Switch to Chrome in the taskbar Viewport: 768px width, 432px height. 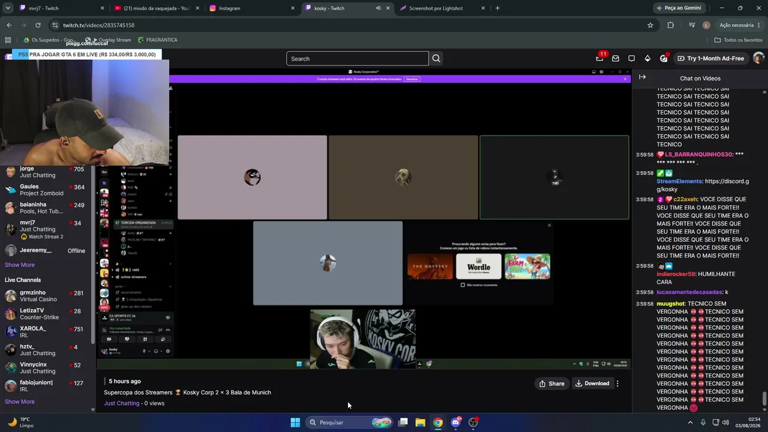tap(438, 422)
